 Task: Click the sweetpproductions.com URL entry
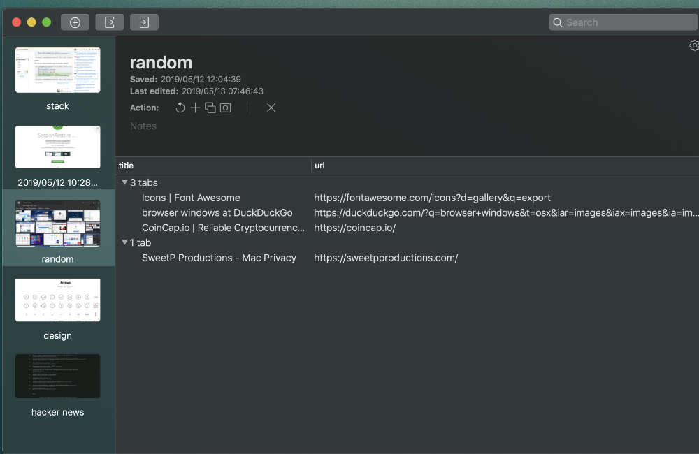386,258
